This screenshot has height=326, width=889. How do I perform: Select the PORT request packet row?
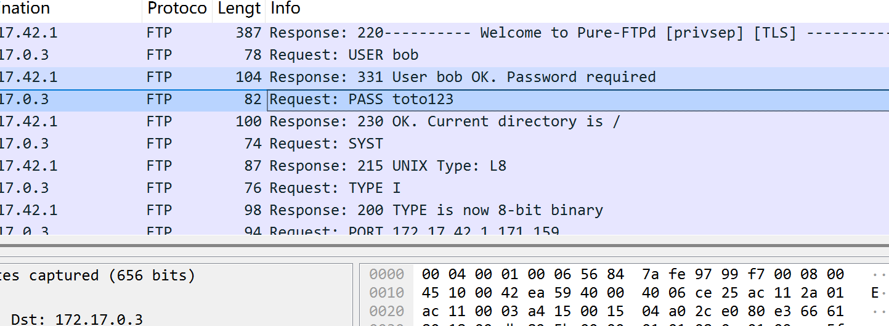(414, 231)
